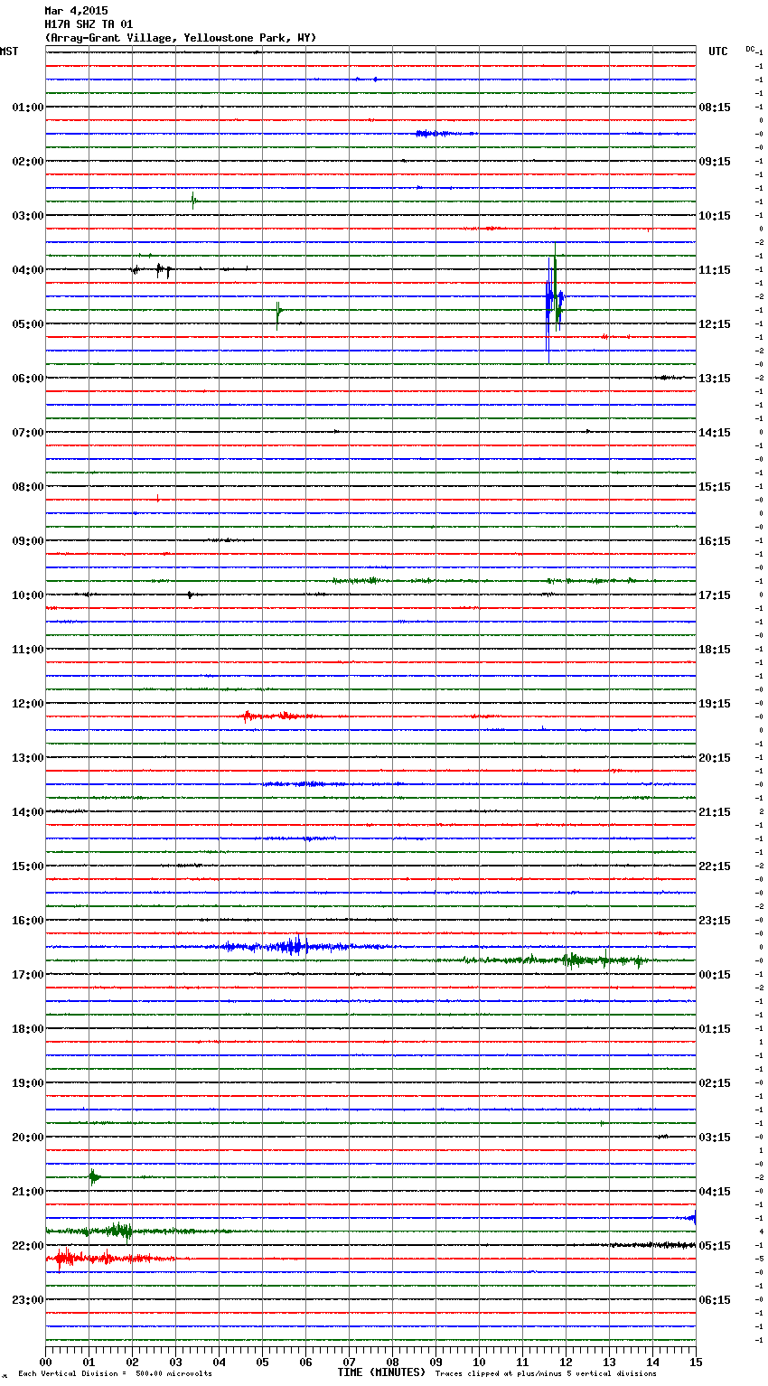The height and width of the screenshot is (1386, 768).
Task: Select the 22:00 MST time label
Action: coord(27,1246)
